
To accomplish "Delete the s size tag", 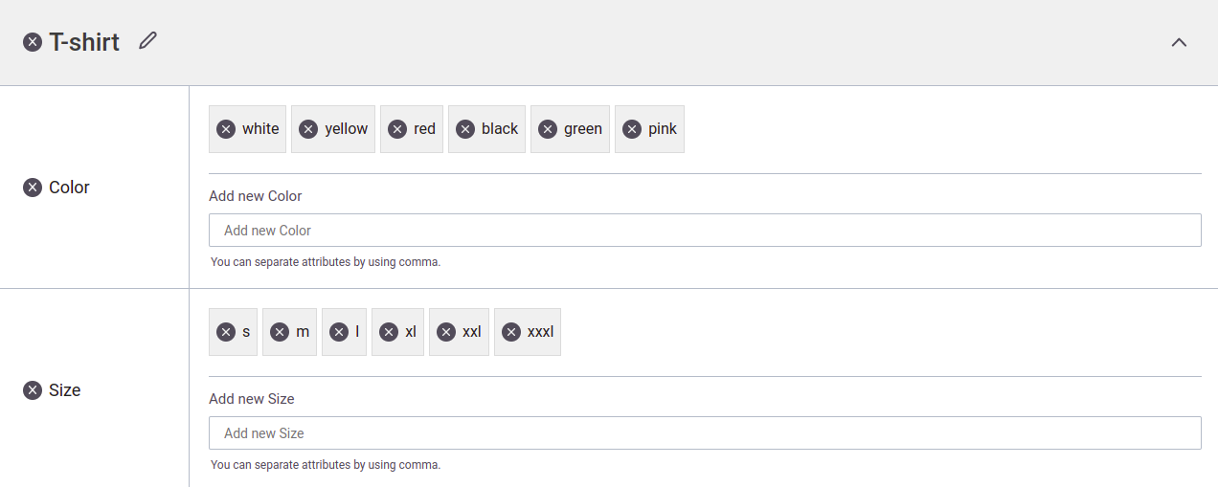I will pyautogui.click(x=226, y=332).
